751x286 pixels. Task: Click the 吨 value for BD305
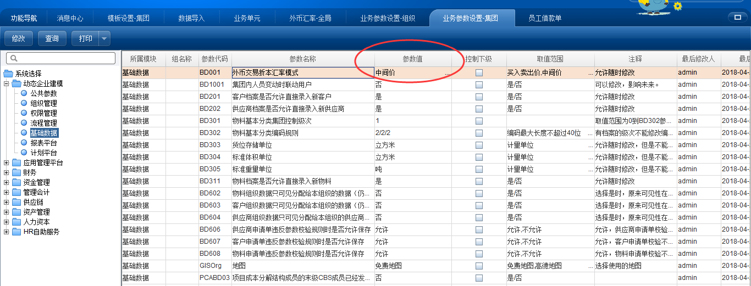[x=413, y=169]
